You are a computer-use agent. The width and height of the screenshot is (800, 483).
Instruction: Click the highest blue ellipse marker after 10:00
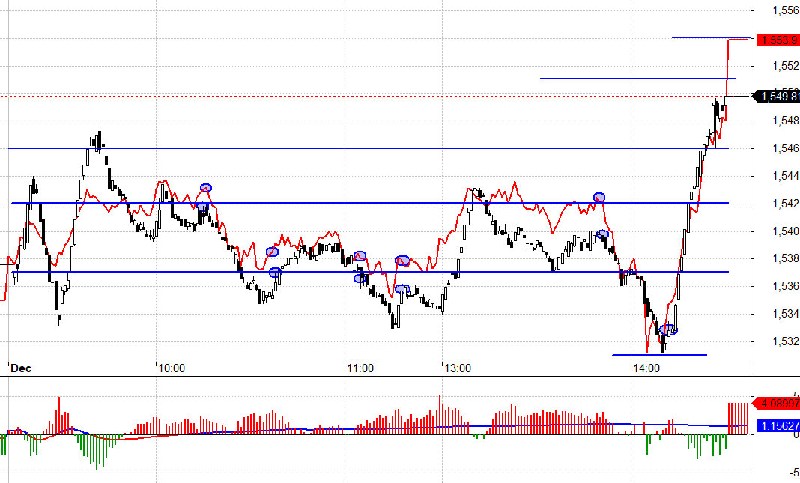pyautogui.click(x=206, y=187)
